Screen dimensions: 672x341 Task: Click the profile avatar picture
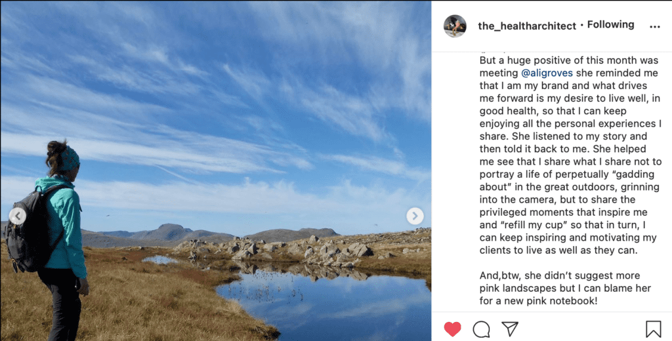point(455,26)
